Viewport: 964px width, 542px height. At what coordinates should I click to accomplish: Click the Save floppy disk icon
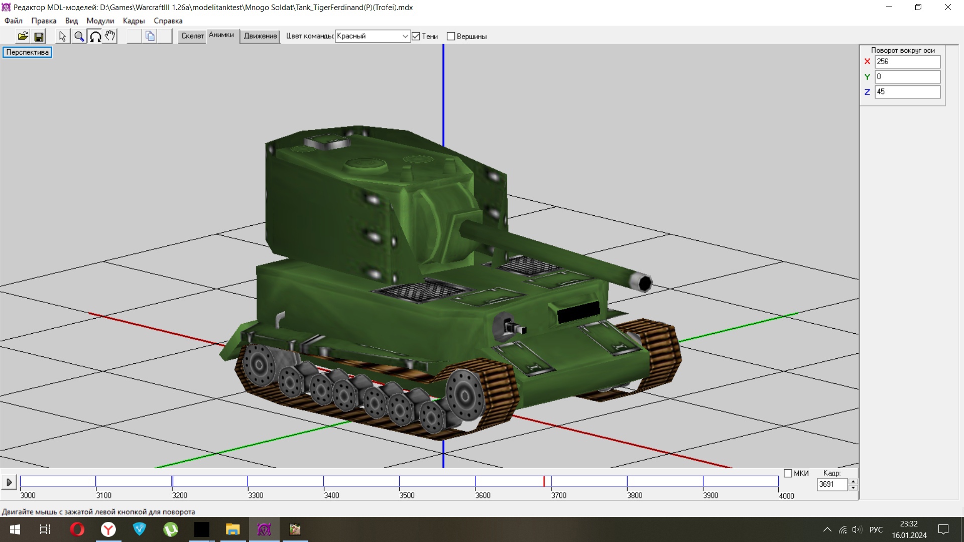click(39, 36)
